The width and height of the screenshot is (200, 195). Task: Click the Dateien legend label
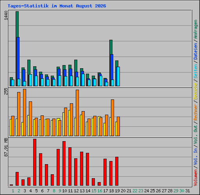pos(196,51)
